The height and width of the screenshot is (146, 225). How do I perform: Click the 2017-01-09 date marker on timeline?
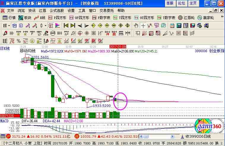pos(118,47)
